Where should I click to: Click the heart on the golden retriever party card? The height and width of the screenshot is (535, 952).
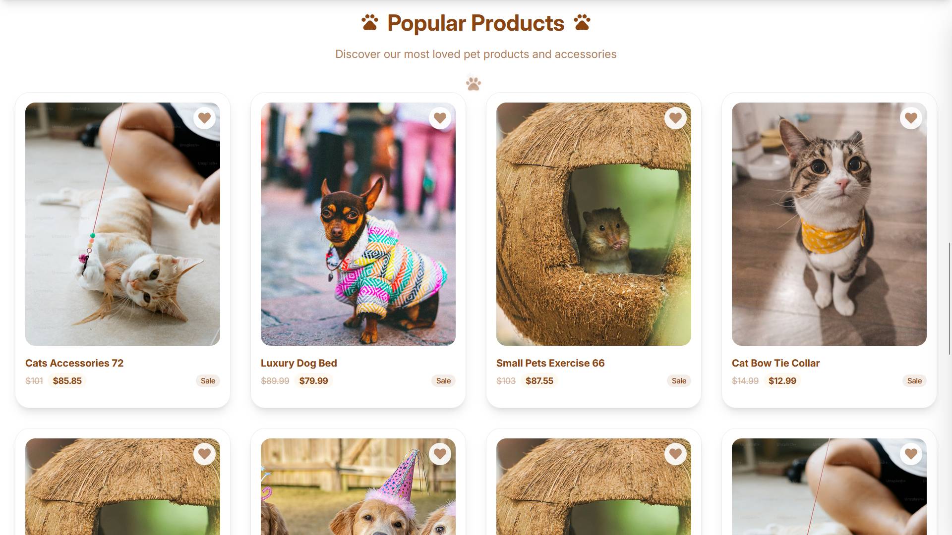[x=440, y=454]
